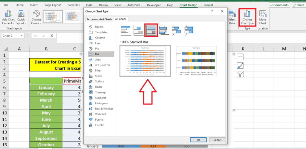Choose Area chart category

(101, 59)
